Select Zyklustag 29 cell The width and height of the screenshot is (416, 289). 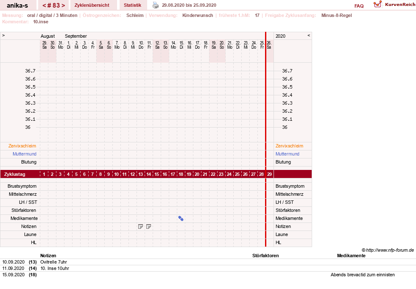pyautogui.click(x=270, y=174)
